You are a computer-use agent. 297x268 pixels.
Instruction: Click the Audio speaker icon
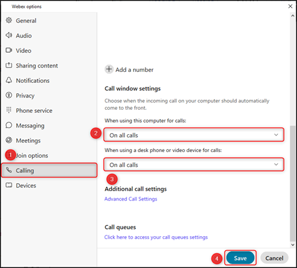[9, 36]
